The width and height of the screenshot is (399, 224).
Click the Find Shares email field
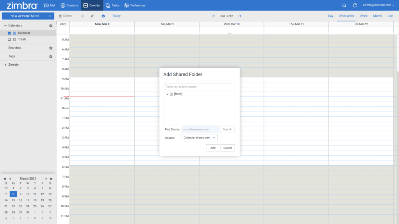point(200,129)
